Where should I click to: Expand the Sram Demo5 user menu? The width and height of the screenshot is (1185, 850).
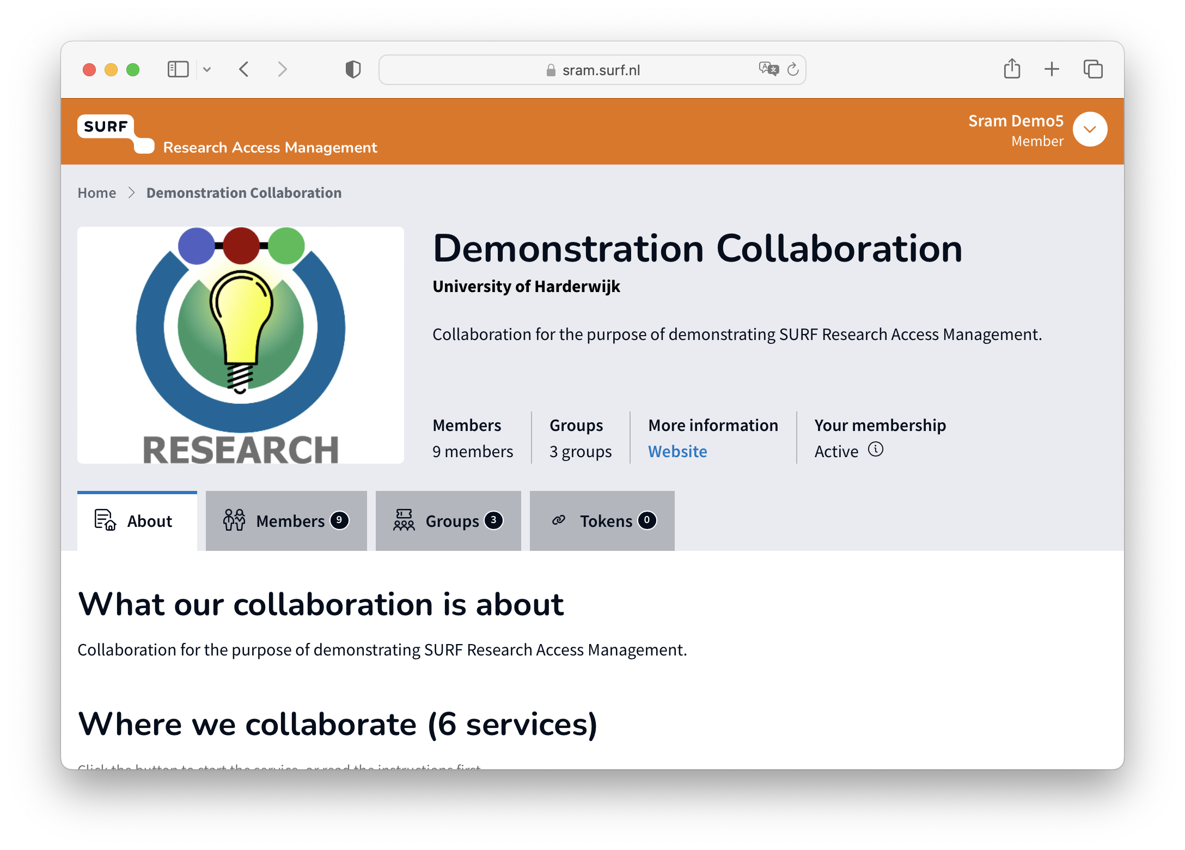click(1090, 129)
